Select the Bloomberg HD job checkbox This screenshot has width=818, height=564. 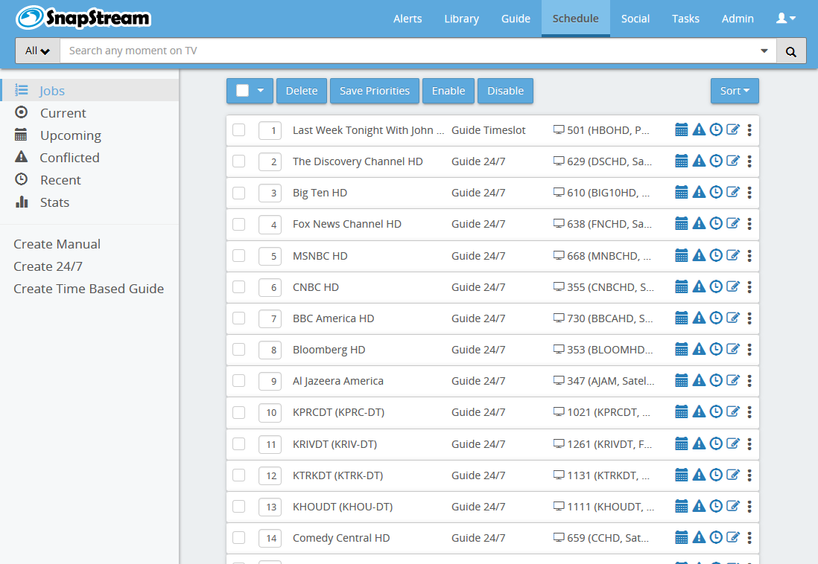click(239, 350)
